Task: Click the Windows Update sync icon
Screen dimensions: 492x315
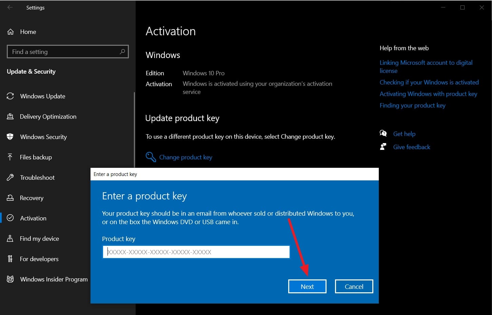Action: point(10,96)
